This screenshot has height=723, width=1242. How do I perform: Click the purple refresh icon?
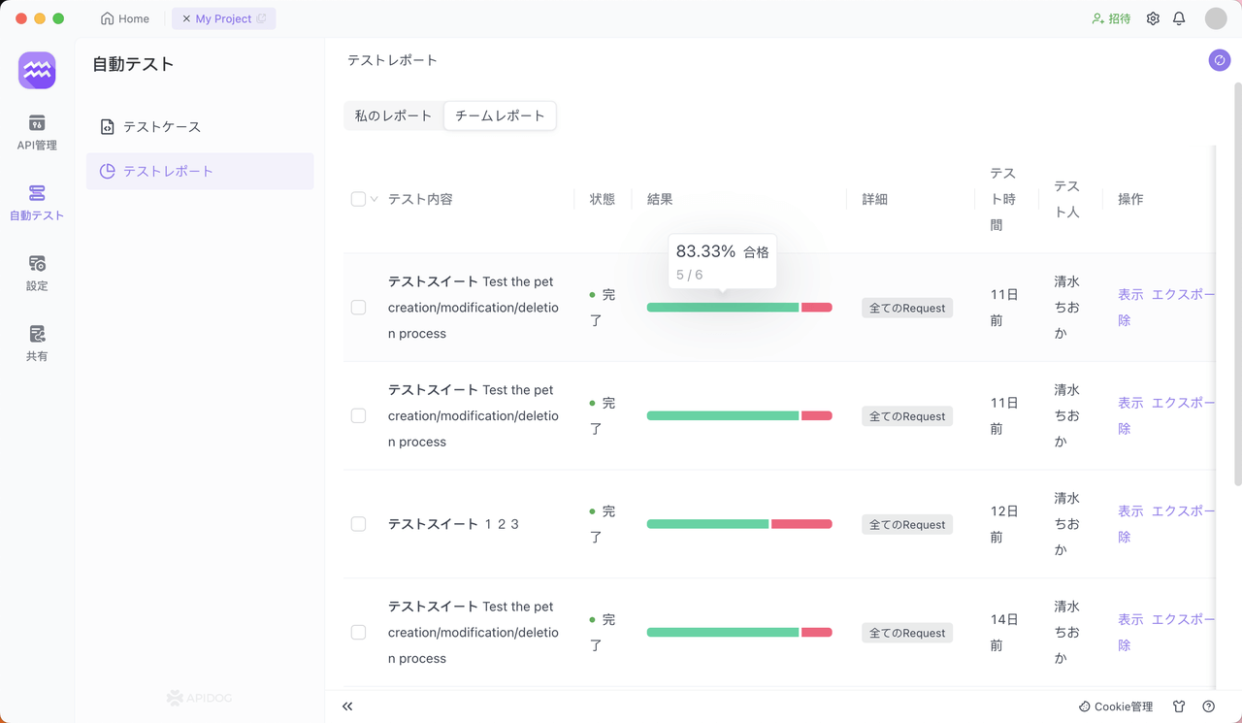coord(1219,60)
